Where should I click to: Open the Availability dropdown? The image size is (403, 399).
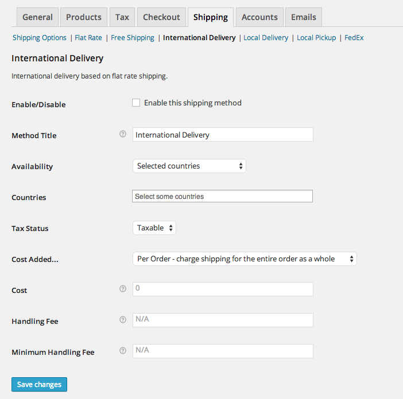(189, 166)
